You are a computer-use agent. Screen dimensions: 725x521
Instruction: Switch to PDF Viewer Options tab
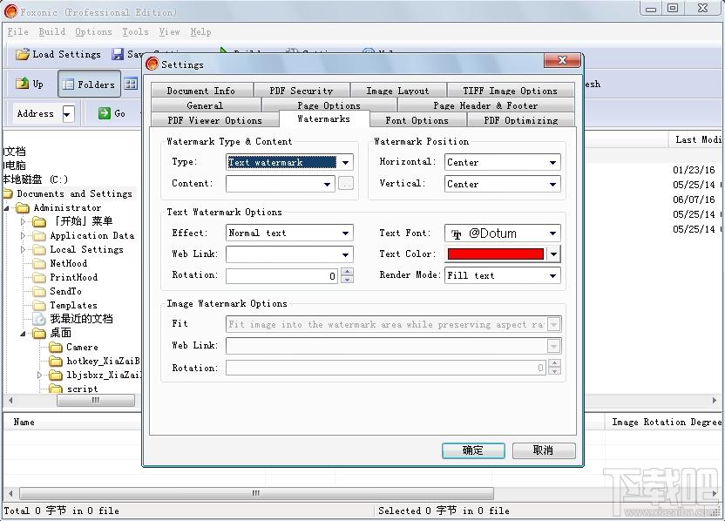point(214,119)
